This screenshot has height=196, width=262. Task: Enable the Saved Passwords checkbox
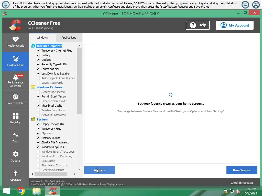tap(38, 83)
